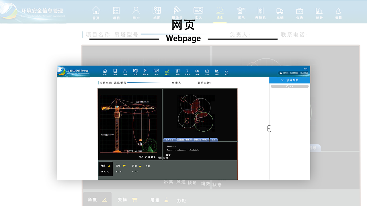Image resolution: width=367 pixels, height=206 pixels.
Task: Select the 角度 166.30 data card
Action: click(106, 169)
